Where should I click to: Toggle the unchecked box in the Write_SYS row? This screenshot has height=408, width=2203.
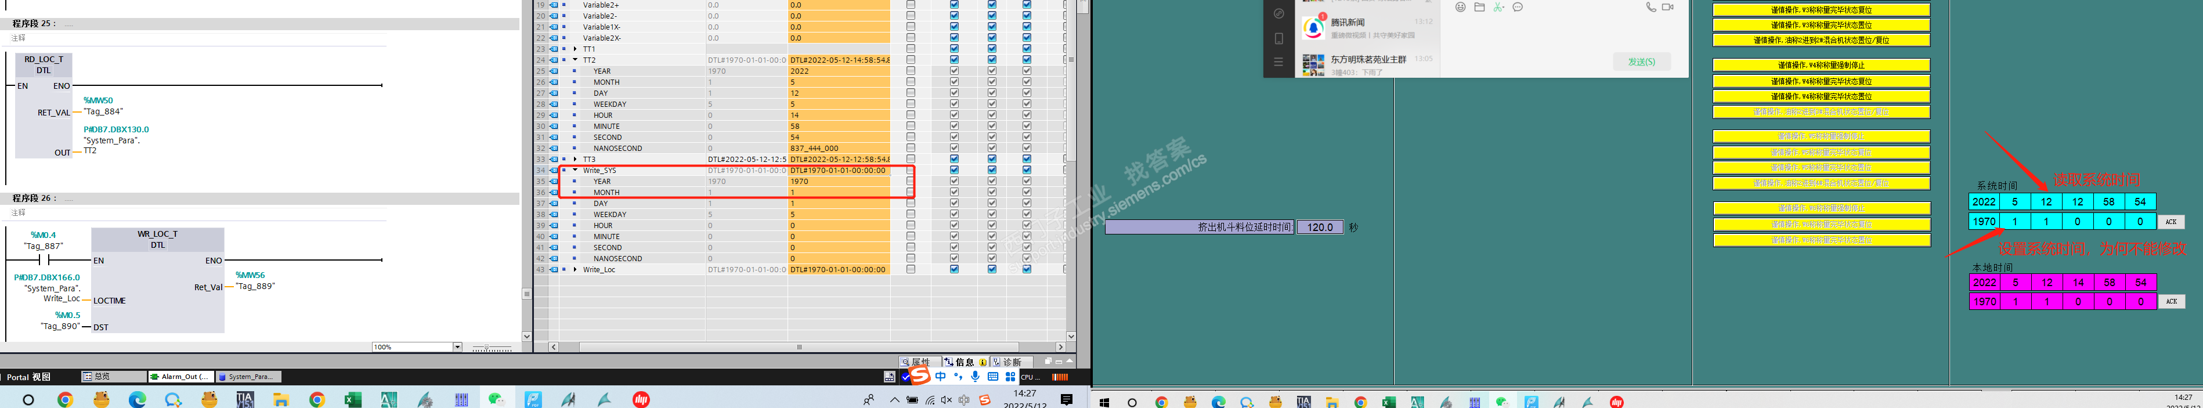tap(911, 170)
